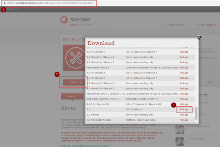220x147 pixels.
Task: Download Package for 5.0 Minimal
Action: 184,115
